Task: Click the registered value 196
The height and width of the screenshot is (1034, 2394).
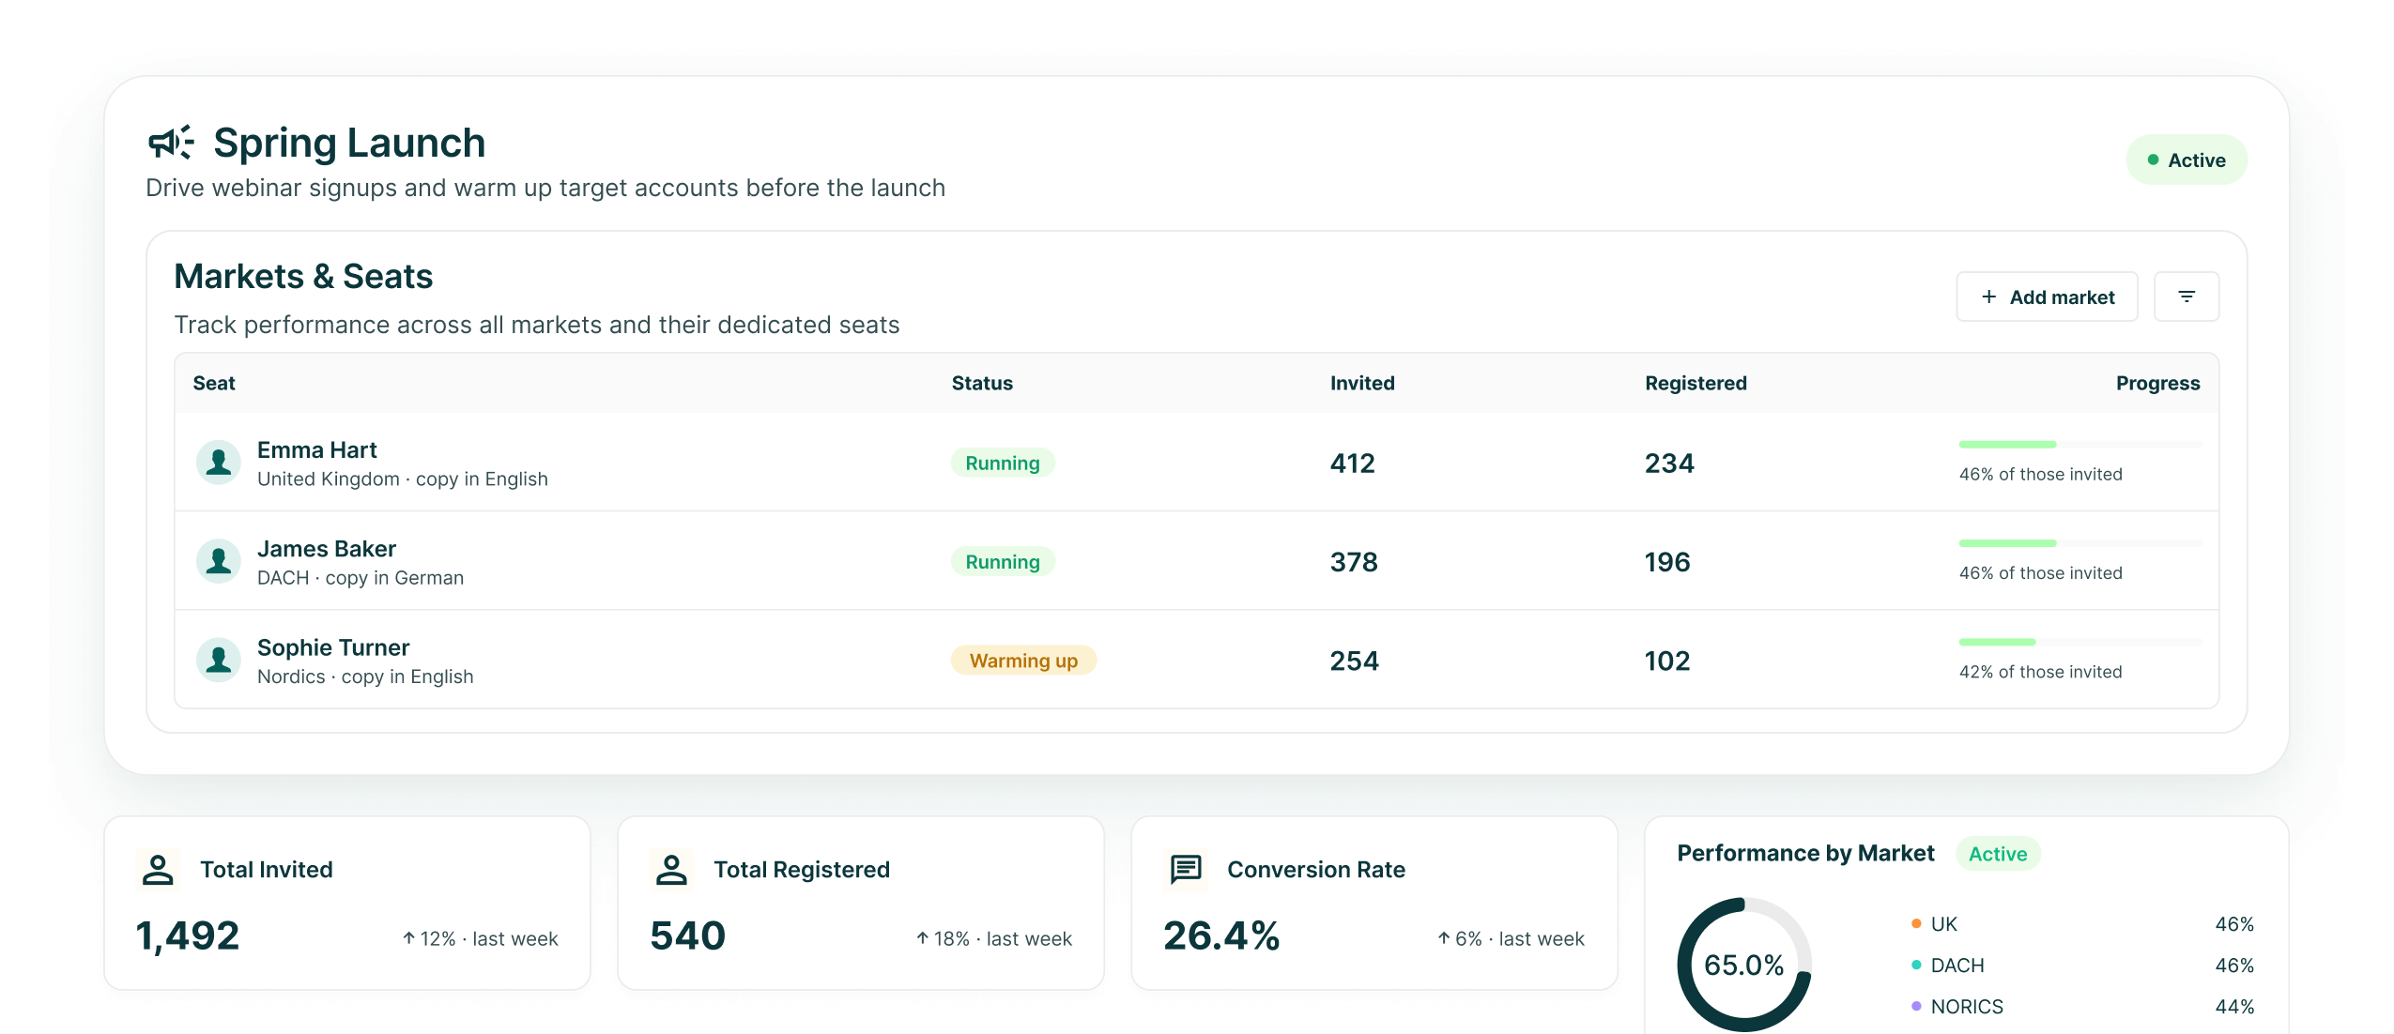Action: pos(1667,562)
